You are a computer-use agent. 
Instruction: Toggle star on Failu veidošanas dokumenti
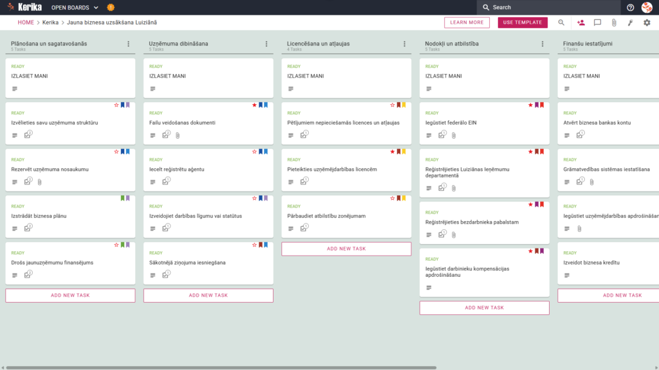click(x=254, y=105)
